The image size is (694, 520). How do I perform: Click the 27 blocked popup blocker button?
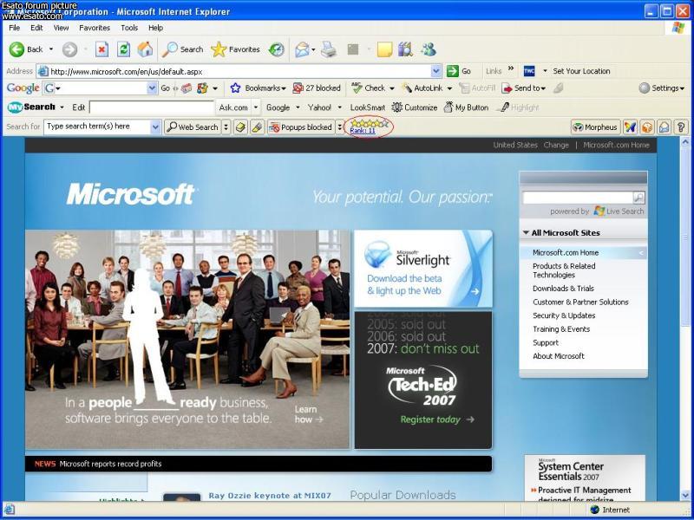317,88
